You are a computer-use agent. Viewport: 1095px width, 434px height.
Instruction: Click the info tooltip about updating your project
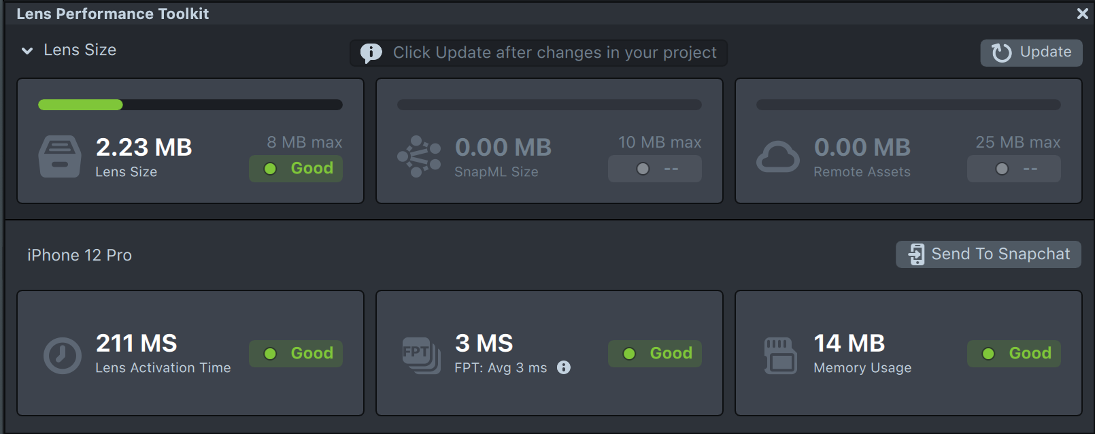coord(371,52)
